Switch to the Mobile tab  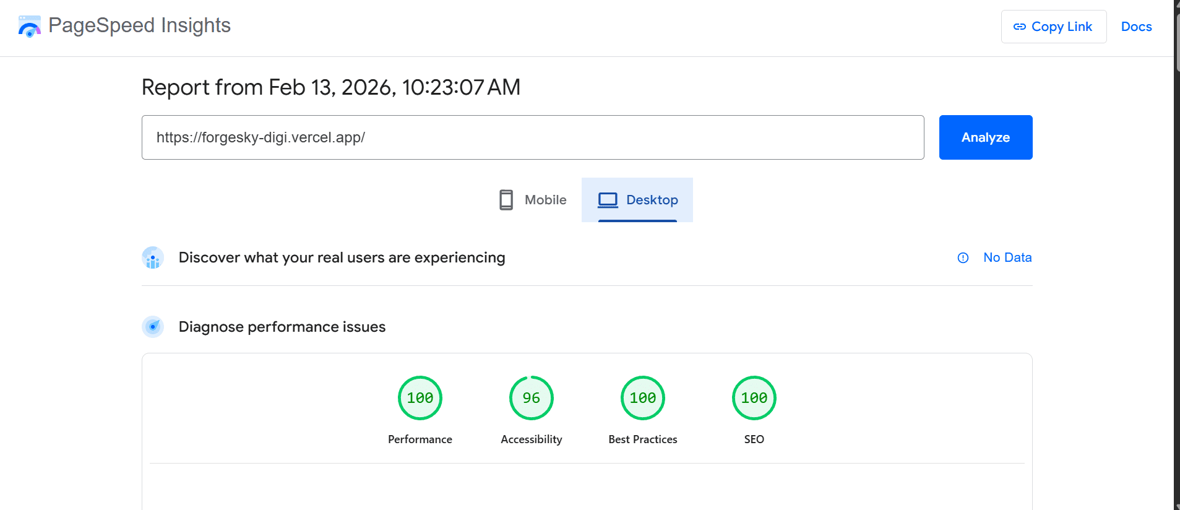pyautogui.click(x=532, y=200)
